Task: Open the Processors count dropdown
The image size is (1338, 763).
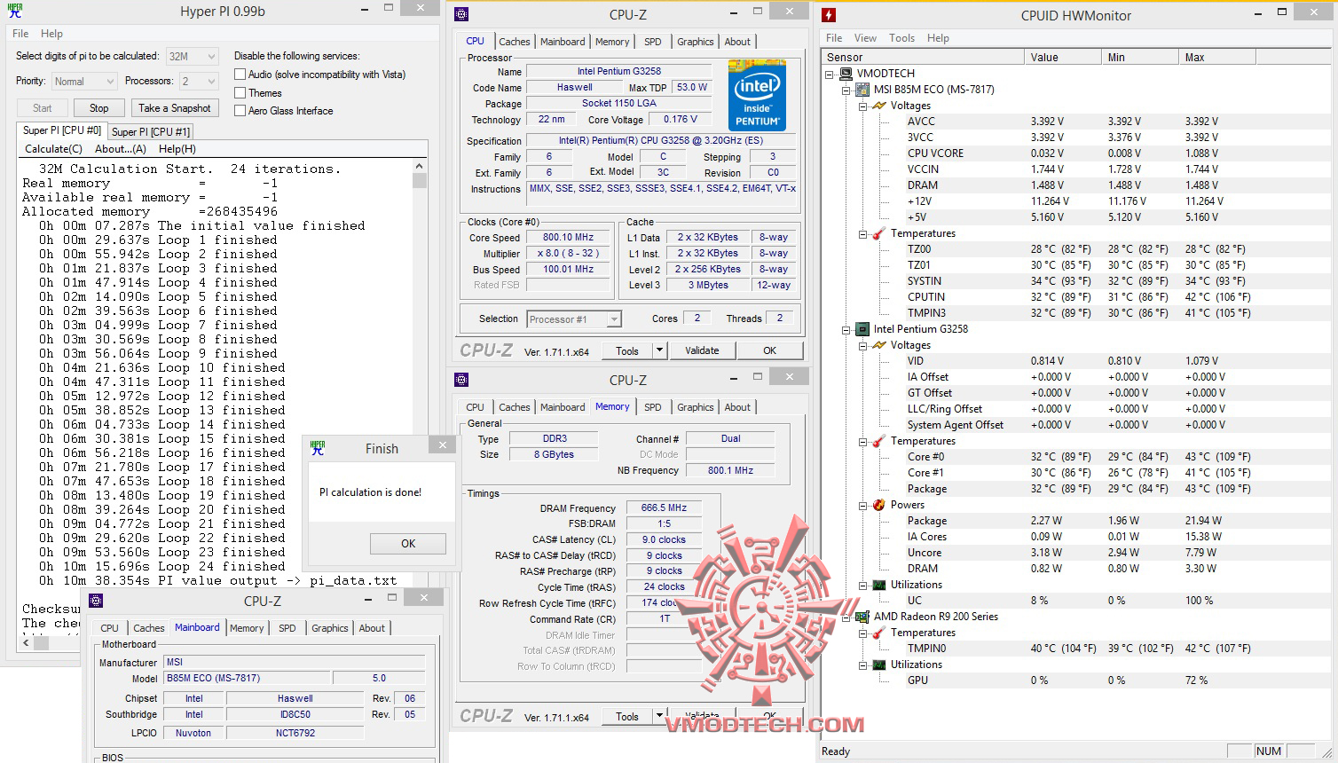Action: [198, 82]
